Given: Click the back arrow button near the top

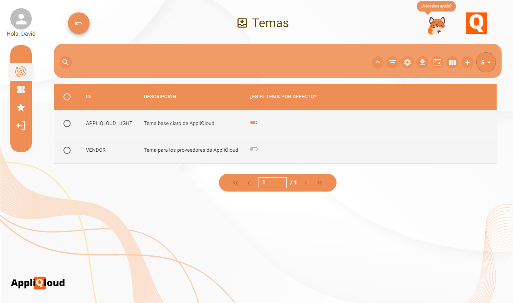Looking at the screenshot, I should [78, 23].
